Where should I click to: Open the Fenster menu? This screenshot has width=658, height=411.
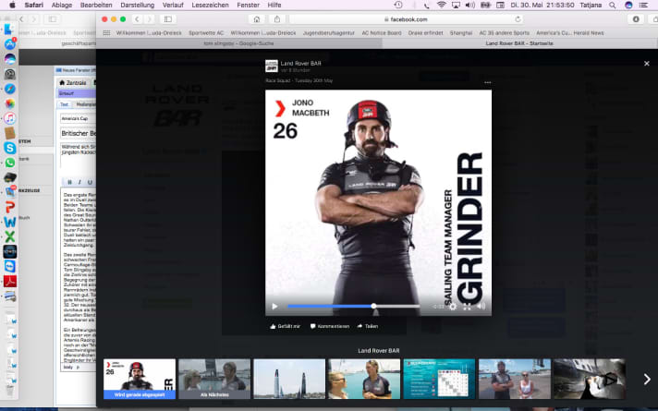(x=248, y=5)
